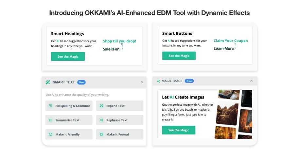299x156 pixels.
Task: Click the Expand Text arrows icon
Action: click(101, 106)
